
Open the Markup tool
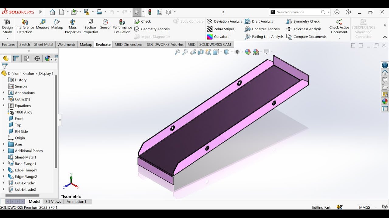coord(57,24)
